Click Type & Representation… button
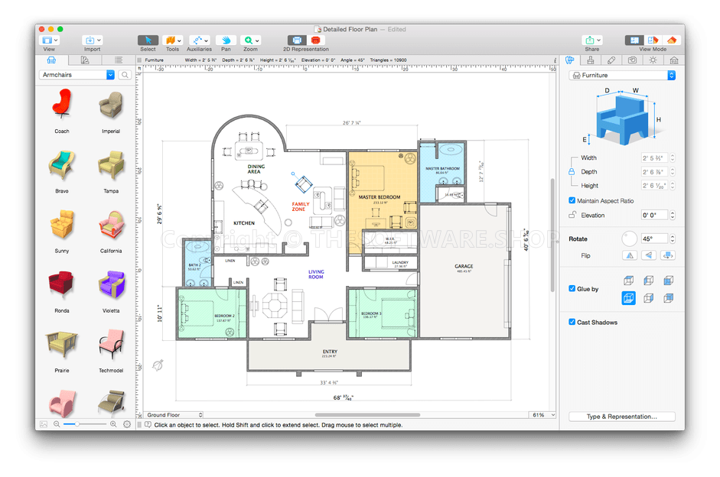 [622, 417]
